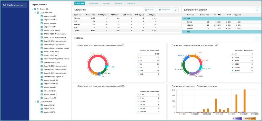The width and height of the screenshot is (262, 121).
Task: Click the Cash Center 2 group icon
Action: [x=42, y=102]
